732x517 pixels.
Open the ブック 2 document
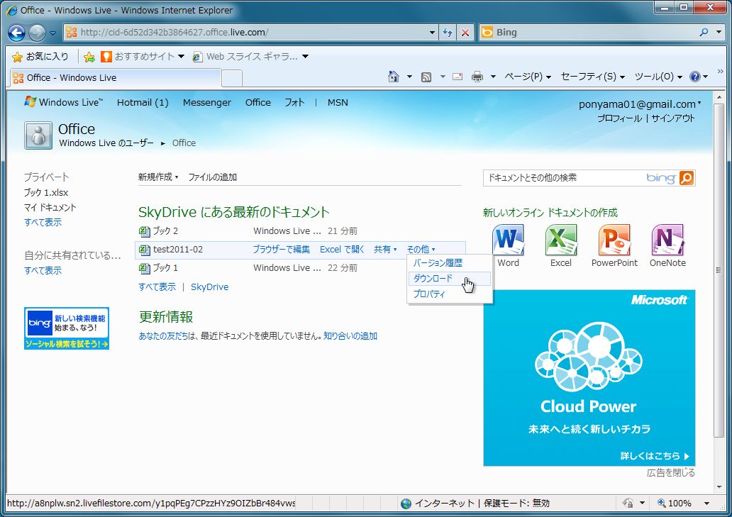(x=165, y=231)
